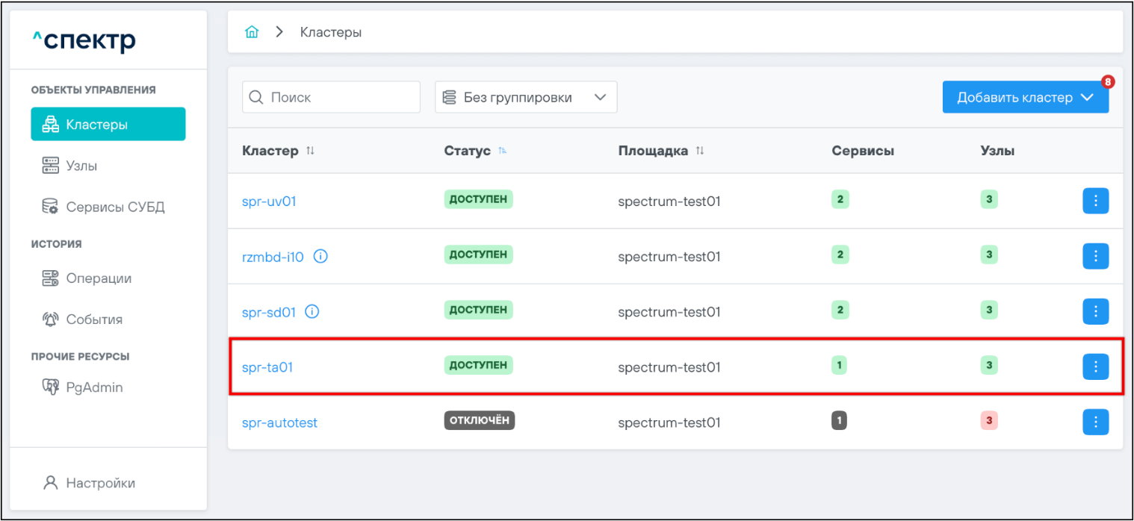Go to Узлы in the sidebar

tap(81, 166)
